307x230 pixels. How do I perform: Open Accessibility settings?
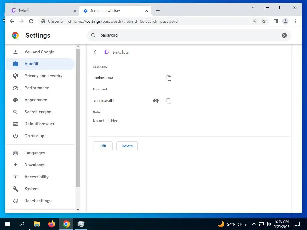pyautogui.click(x=40, y=177)
